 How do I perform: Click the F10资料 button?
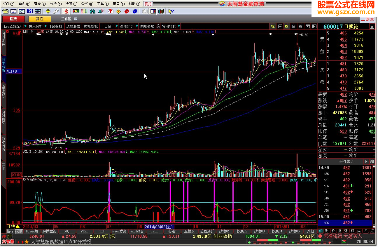click(56, 26)
